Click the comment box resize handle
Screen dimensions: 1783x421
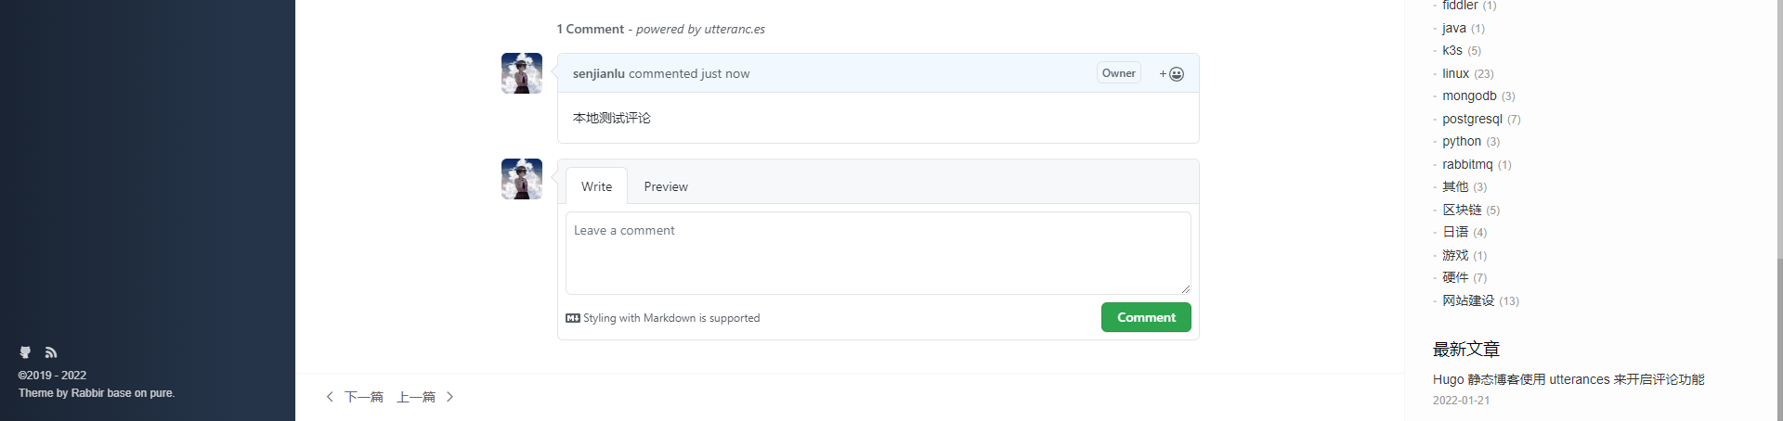click(1185, 289)
